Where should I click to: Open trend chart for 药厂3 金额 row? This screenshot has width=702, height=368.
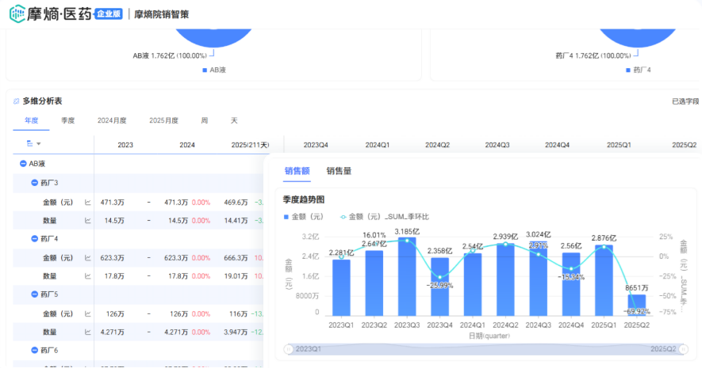click(x=87, y=202)
